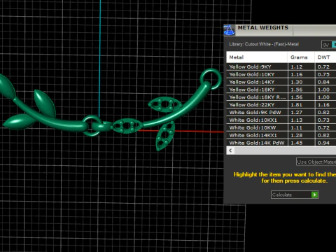Viewport: 336px width, 252px height.
Task: Click the Grams column header
Action: click(301, 57)
